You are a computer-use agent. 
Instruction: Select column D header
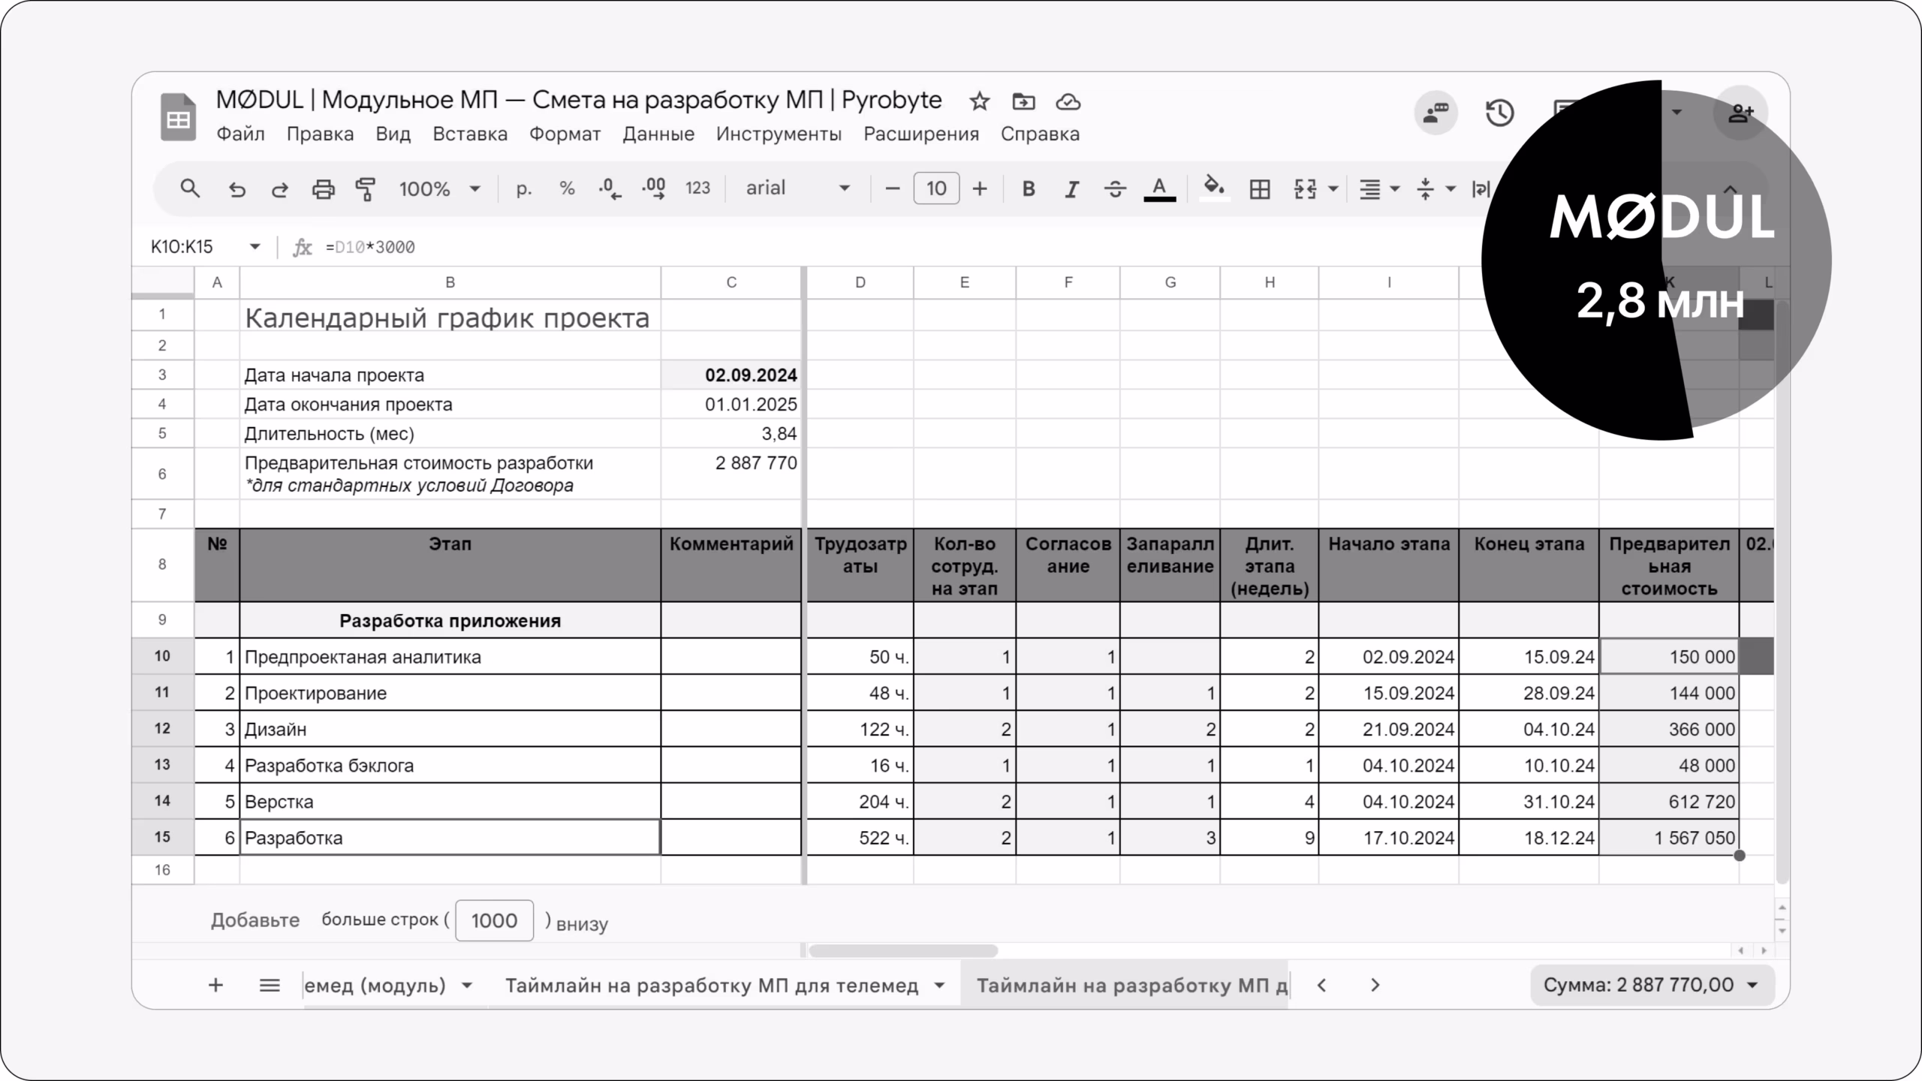[860, 282]
